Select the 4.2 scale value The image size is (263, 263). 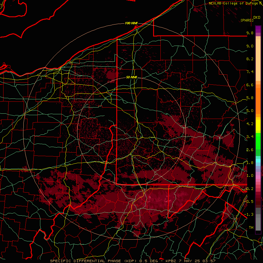coord(250,124)
